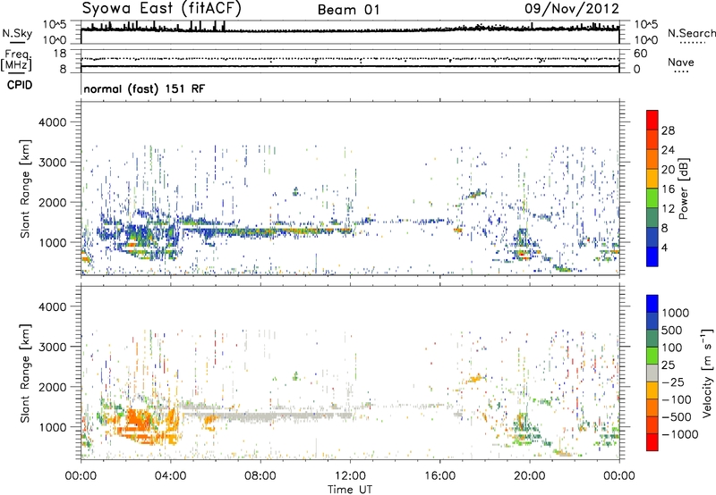Click the power echo band around 10:00

[x=303, y=231]
